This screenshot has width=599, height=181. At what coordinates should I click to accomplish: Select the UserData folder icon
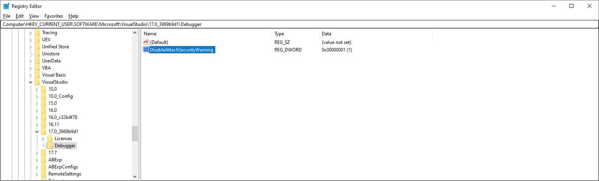(37, 61)
